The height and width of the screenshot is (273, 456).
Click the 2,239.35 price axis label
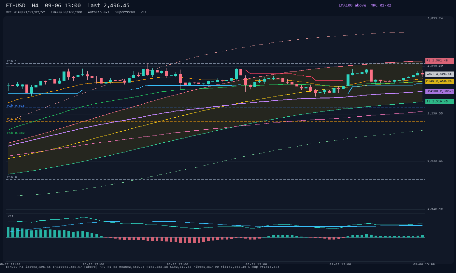click(435, 113)
